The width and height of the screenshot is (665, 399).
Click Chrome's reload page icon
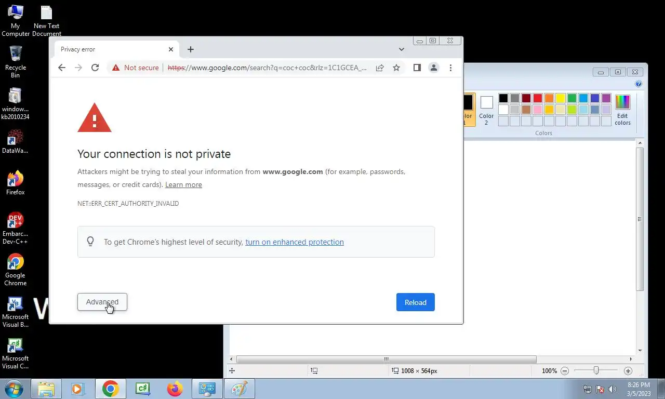click(x=95, y=68)
